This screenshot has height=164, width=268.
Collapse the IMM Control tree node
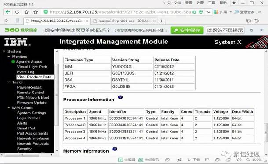click(x=9, y=108)
